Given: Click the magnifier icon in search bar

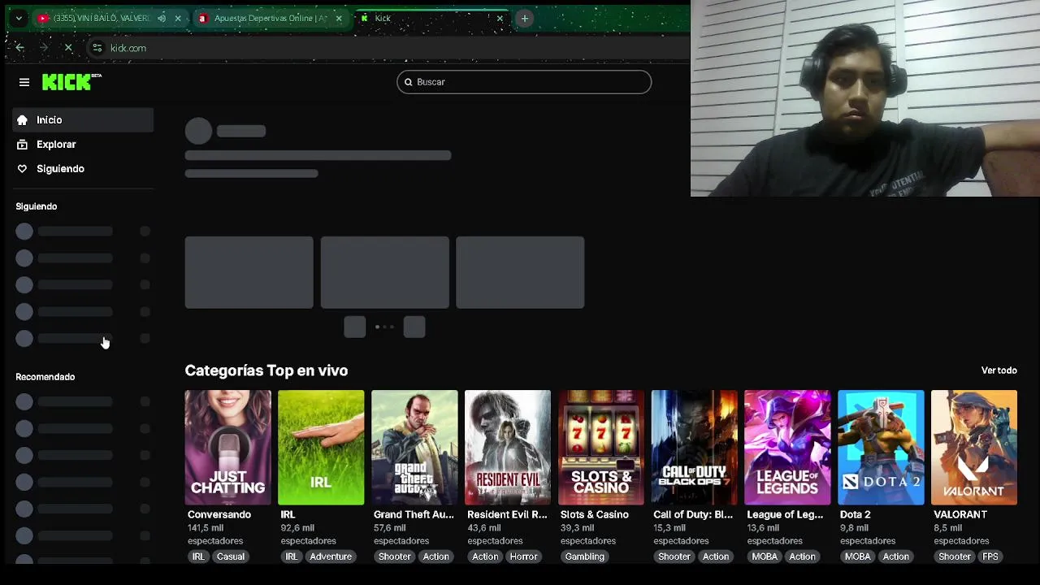Looking at the screenshot, I should pyautogui.click(x=408, y=82).
